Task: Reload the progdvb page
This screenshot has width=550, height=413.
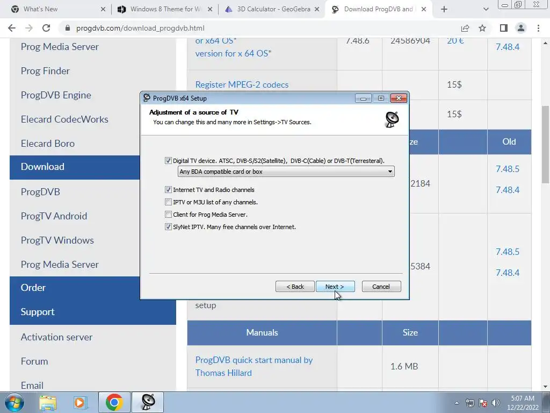Action: [x=46, y=28]
